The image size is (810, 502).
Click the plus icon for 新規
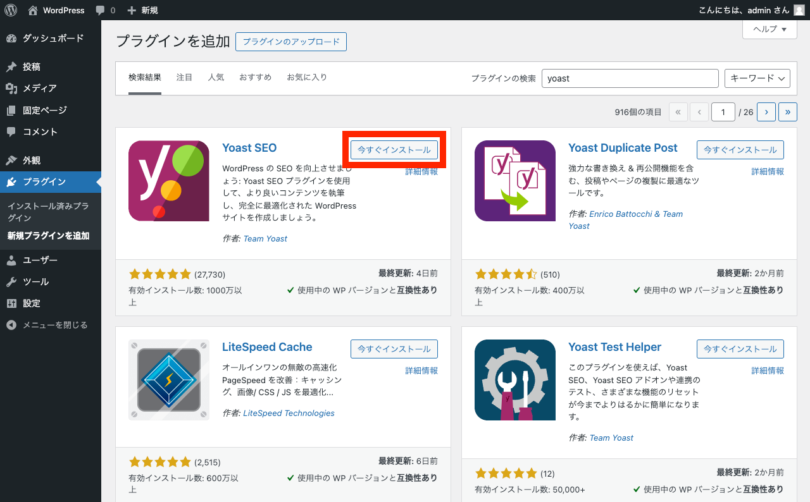pos(132,10)
